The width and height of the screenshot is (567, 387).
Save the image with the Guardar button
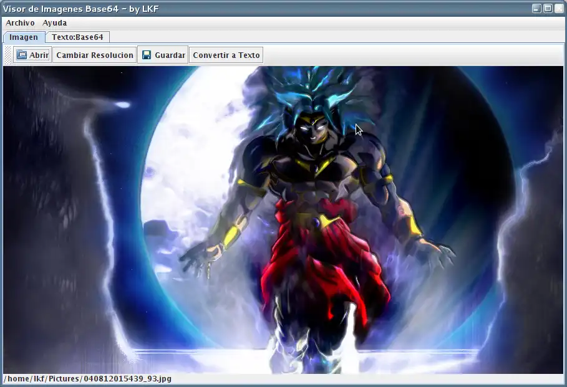click(163, 55)
